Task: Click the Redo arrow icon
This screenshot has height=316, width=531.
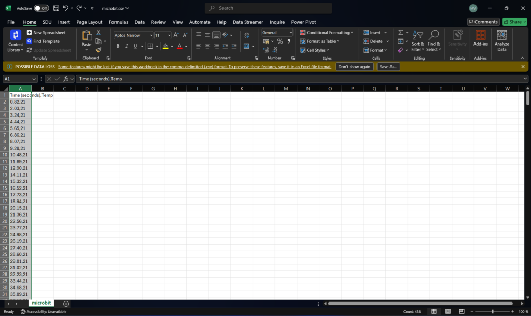Action: (79, 8)
